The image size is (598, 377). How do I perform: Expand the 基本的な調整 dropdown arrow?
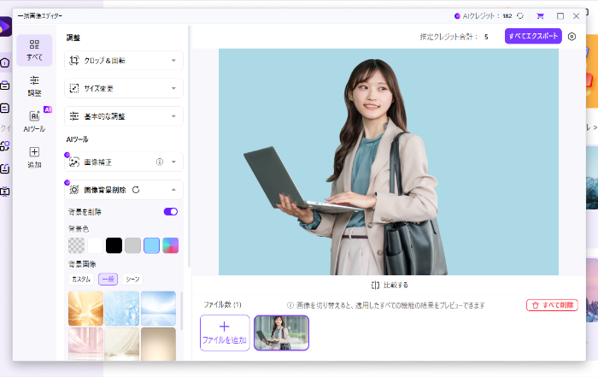click(x=173, y=116)
